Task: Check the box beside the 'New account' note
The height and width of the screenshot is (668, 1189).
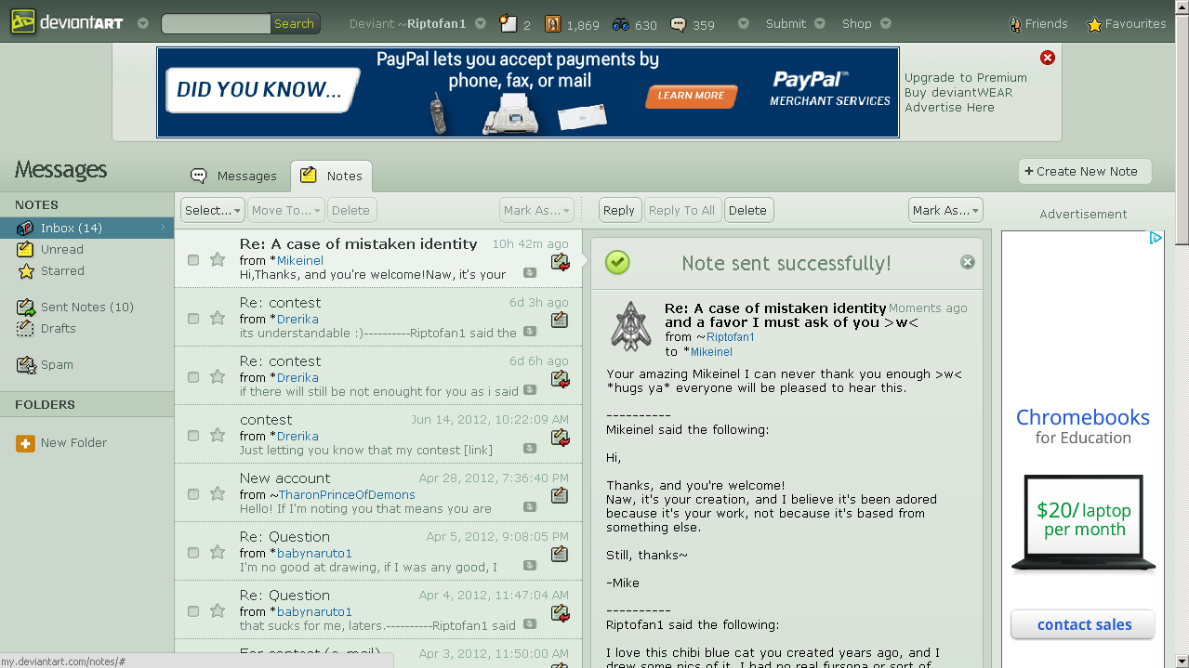Action: pyautogui.click(x=193, y=494)
